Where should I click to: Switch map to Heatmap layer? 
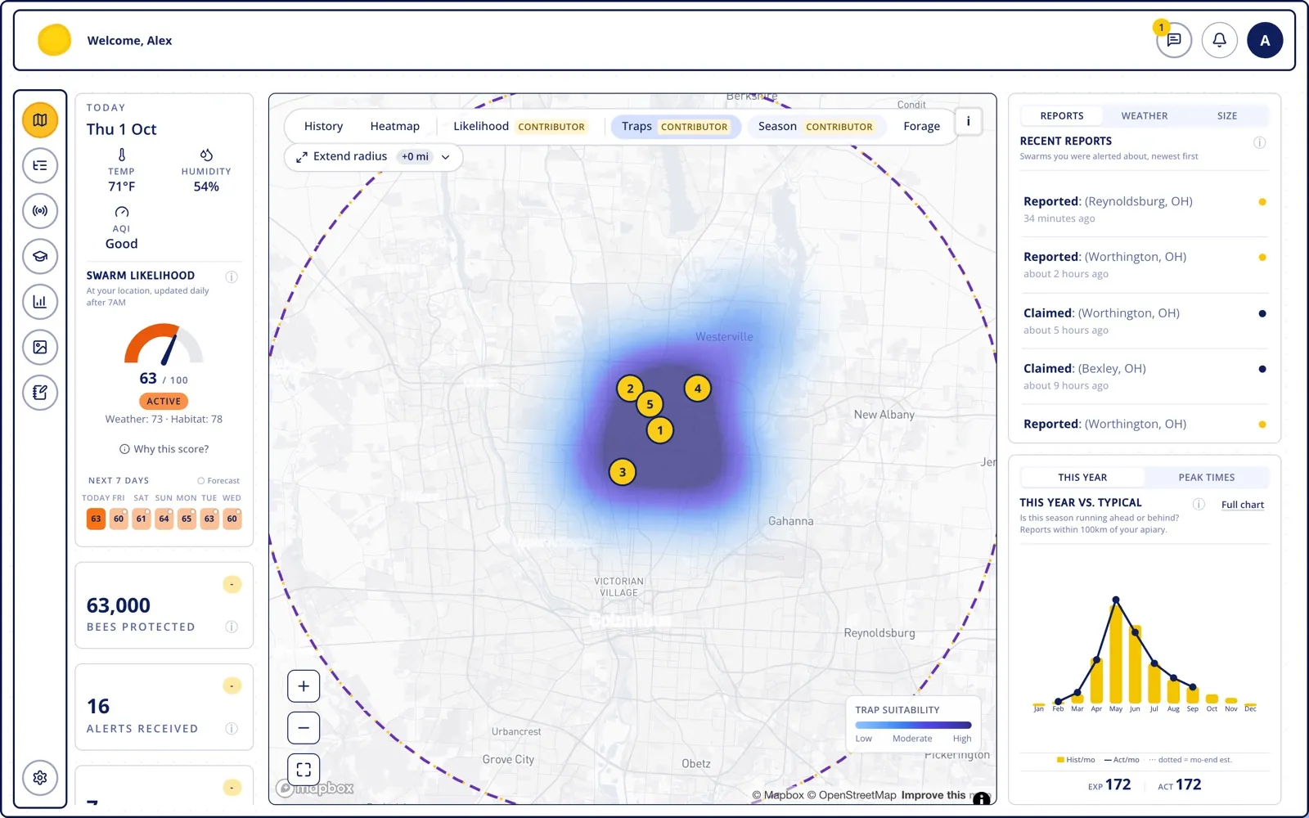coord(394,126)
